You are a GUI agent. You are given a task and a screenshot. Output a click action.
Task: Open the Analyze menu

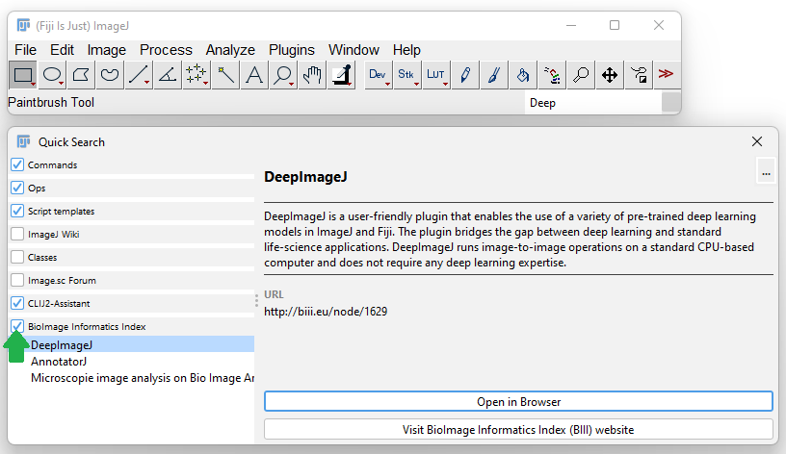click(x=230, y=50)
